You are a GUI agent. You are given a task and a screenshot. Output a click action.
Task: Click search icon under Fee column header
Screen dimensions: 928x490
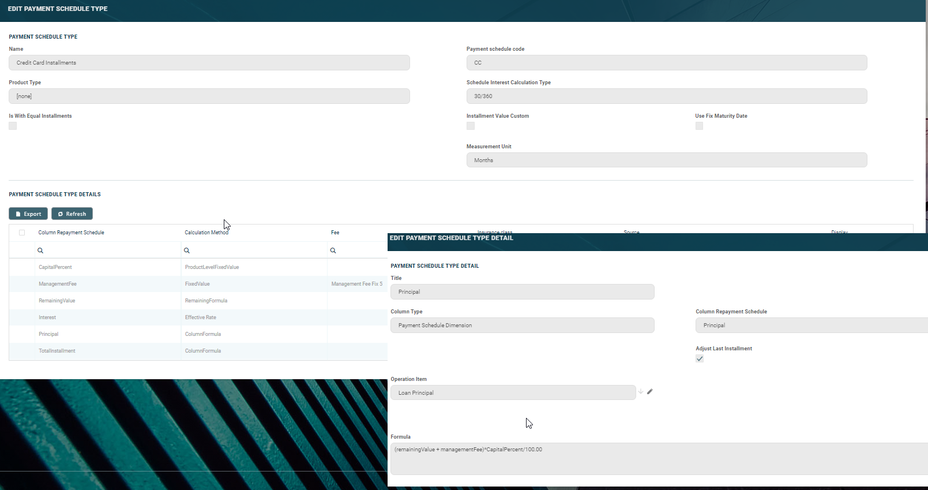tap(333, 250)
